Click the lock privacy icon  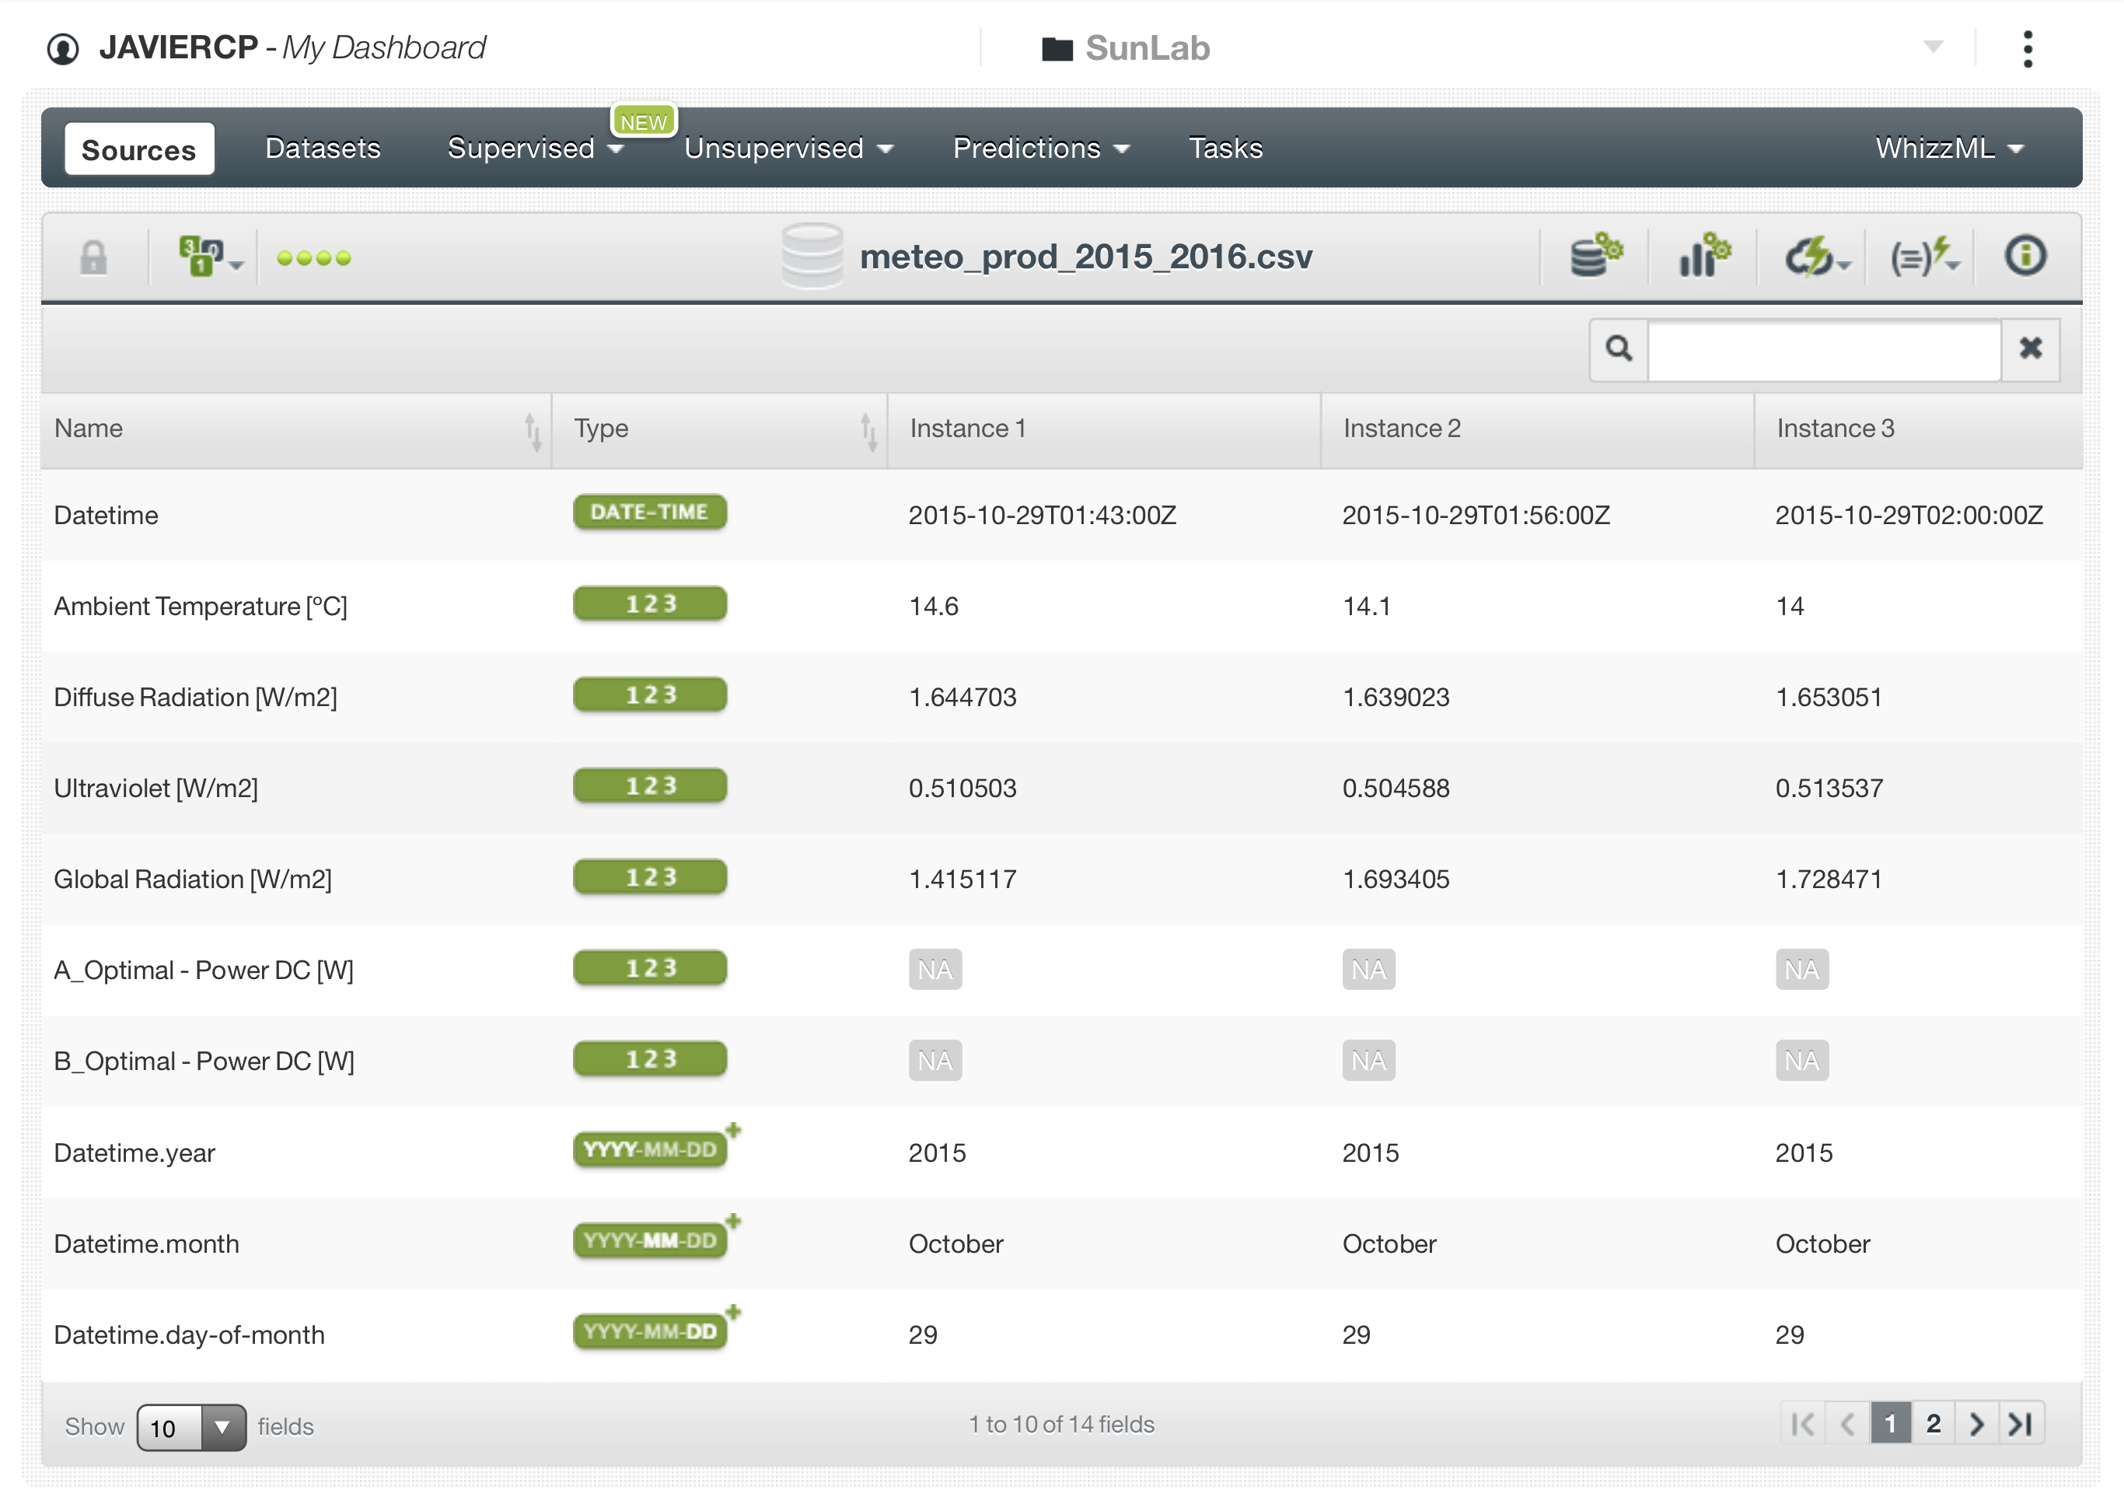point(93,257)
